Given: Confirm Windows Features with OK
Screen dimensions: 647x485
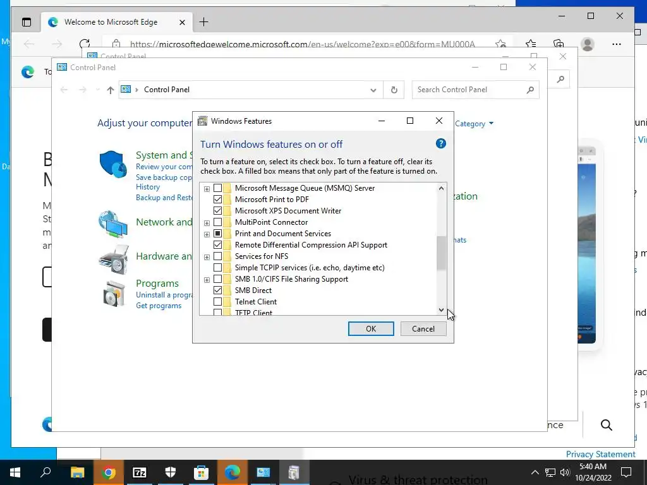Looking at the screenshot, I should [370, 328].
